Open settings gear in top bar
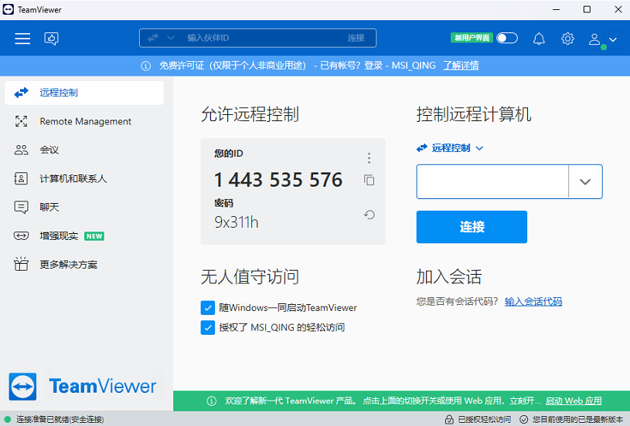This screenshot has height=426, width=630. click(567, 39)
